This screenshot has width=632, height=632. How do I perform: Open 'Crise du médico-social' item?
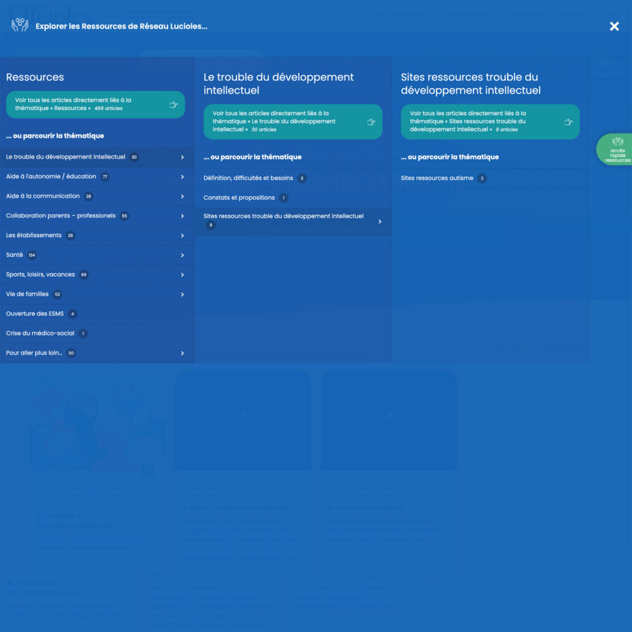[x=97, y=334]
